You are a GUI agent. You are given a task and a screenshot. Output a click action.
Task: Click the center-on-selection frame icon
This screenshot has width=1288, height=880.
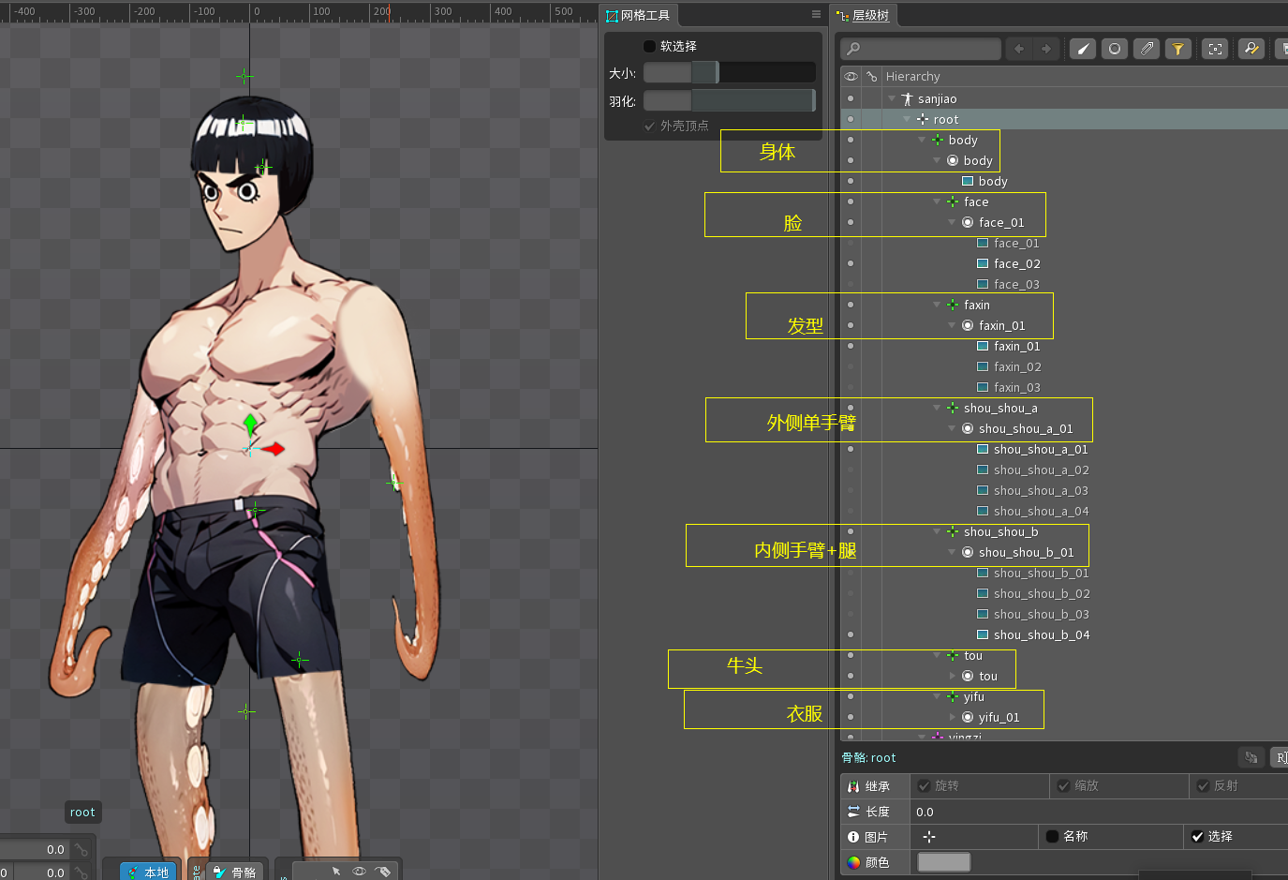click(1215, 49)
